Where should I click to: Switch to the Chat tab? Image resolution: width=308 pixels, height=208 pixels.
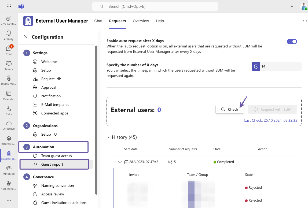(x=98, y=21)
